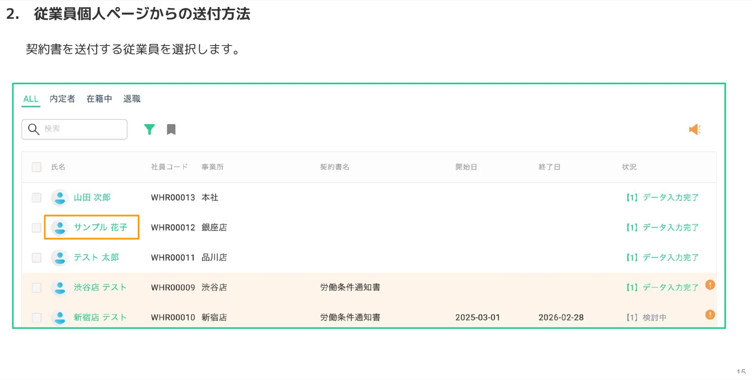The image size is (752, 380).
Task: Click avatar icon of サンプル 花子
Action: click(60, 228)
